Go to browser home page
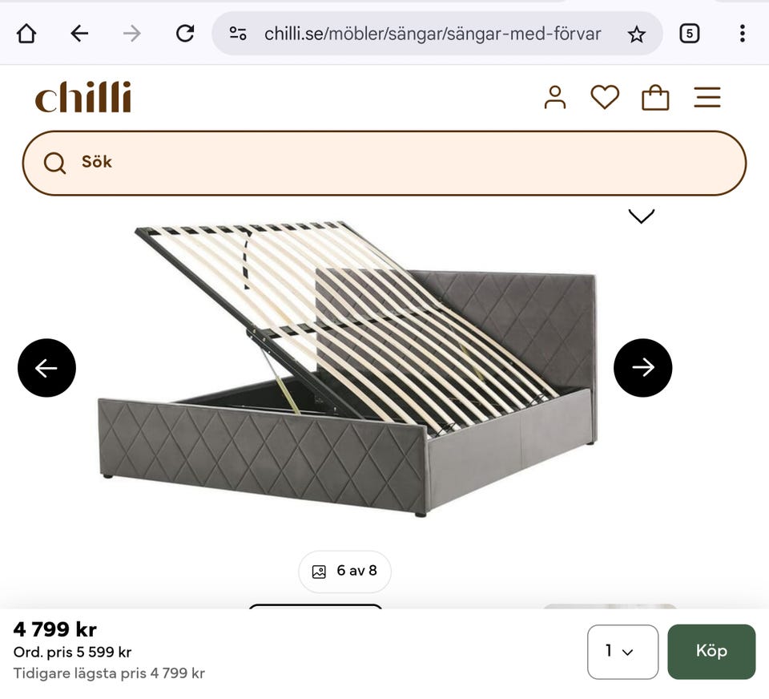The width and height of the screenshot is (769, 699). (x=26, y=34)
